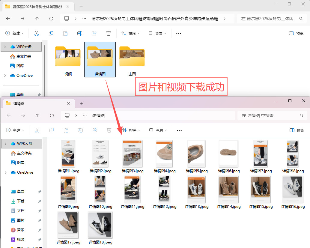Click Rename icon in back window toolbar

[80, 33]
